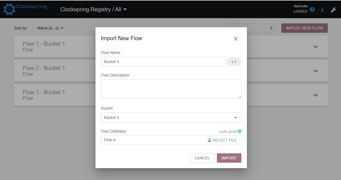This screenshot has width=341, height=180.
Task: Close the Import New Flow dialog
Action: tap(236, 39)
